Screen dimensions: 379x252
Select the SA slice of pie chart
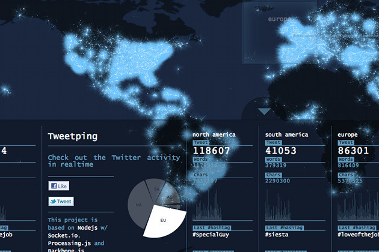pyautogui.click(x=158, y=190)
